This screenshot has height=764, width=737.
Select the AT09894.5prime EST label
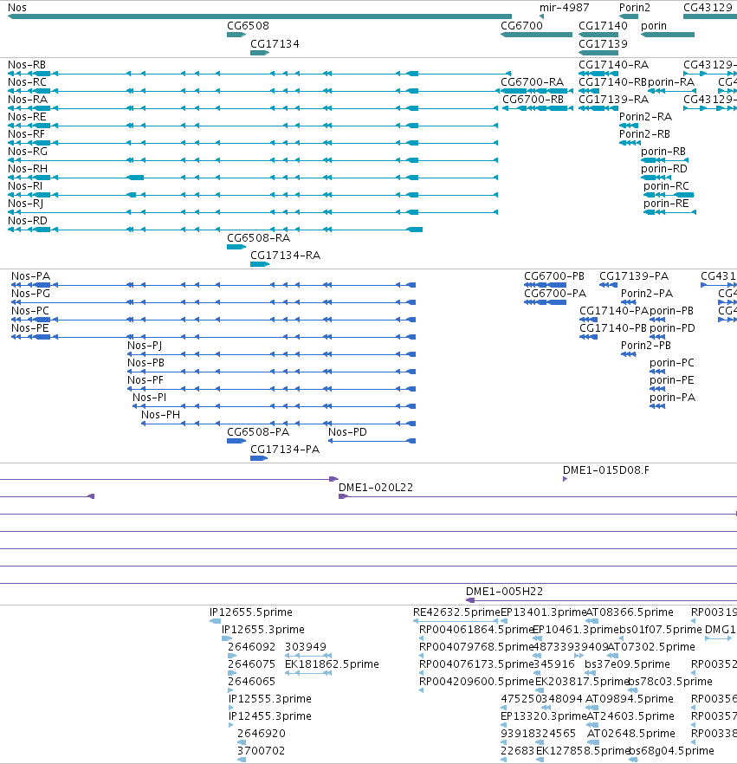click(630, 699)
